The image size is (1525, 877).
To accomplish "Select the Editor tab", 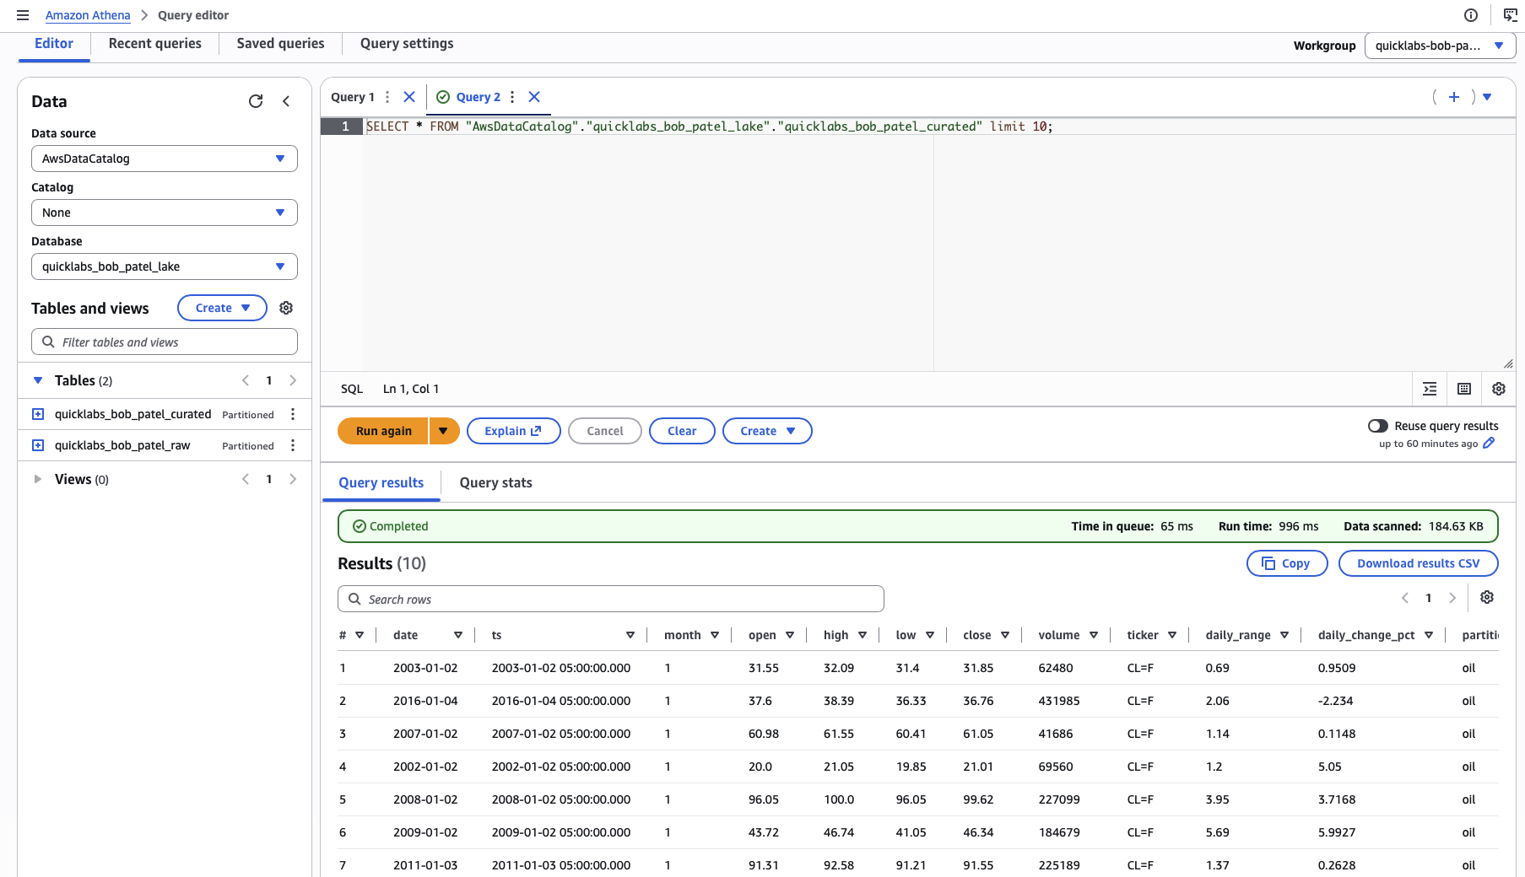I will pyautogui.click(x=54, y=44).
